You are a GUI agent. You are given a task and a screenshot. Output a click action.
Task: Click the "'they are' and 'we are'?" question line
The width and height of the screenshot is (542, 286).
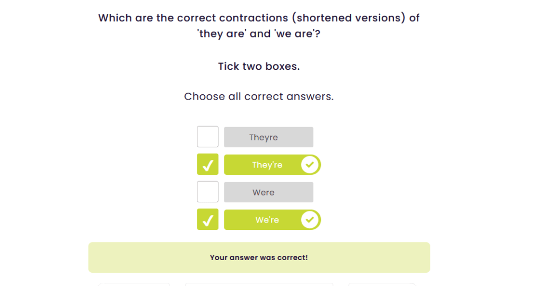[259, 34]
